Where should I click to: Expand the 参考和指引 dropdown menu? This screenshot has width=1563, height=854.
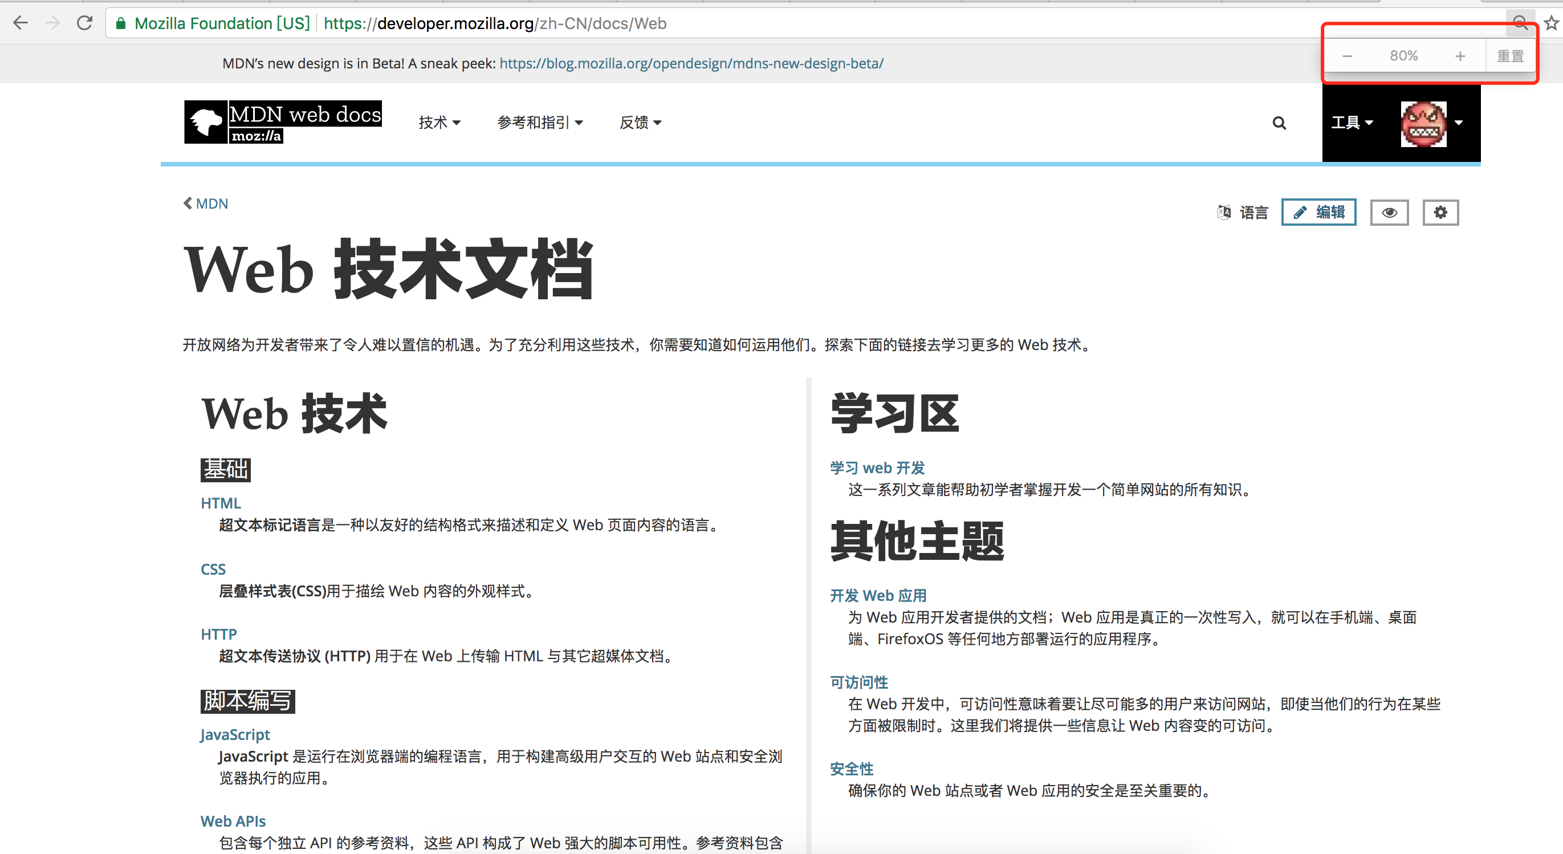click(x=539, y=123)
